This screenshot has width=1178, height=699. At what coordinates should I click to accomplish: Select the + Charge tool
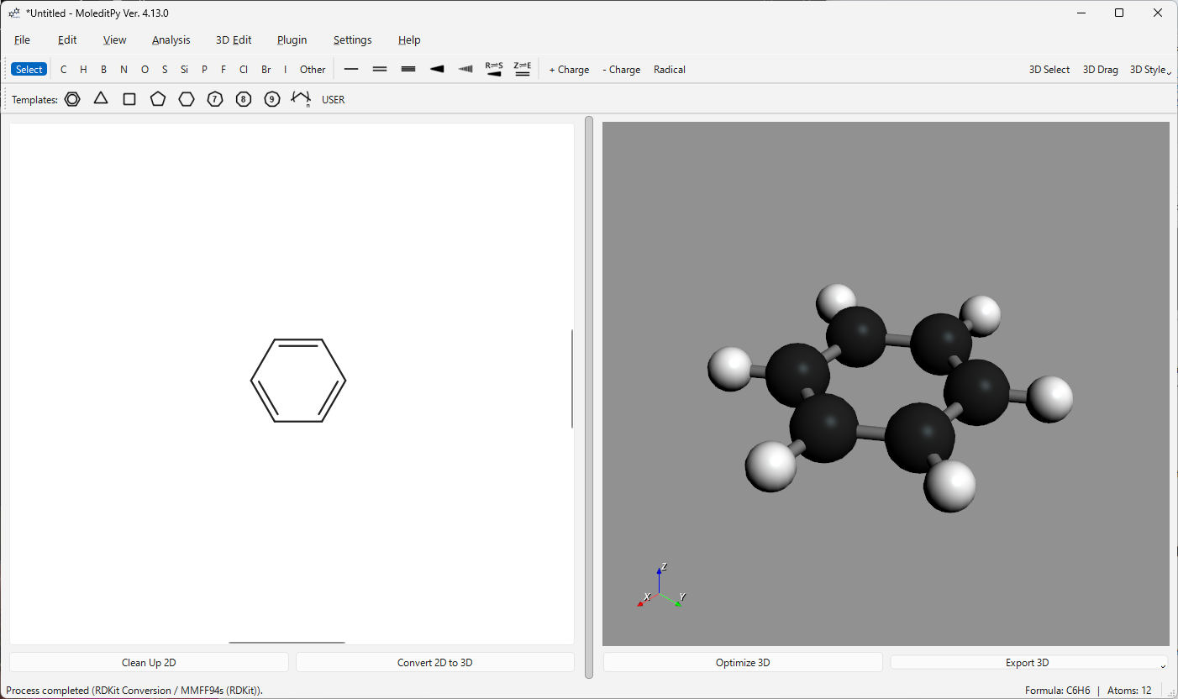point(569,70)
